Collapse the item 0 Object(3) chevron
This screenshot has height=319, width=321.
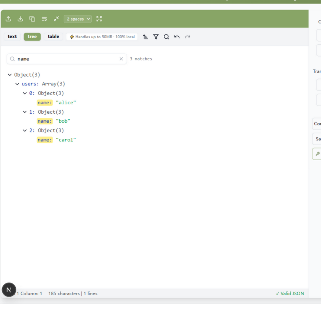coord(25,93)
